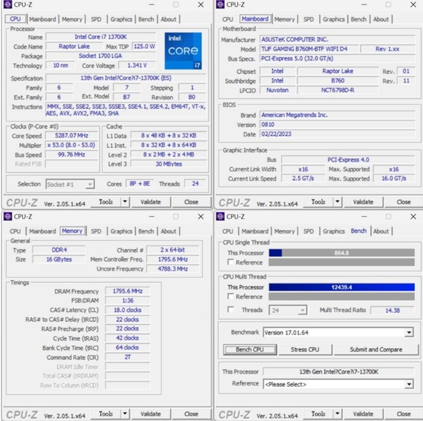Expand the Reference processor selection dropdown

(x=408, y=385)
